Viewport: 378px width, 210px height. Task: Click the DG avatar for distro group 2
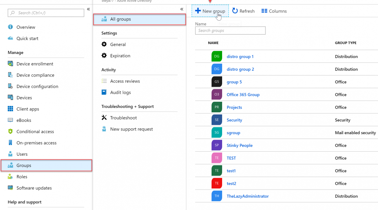(217, 69)
